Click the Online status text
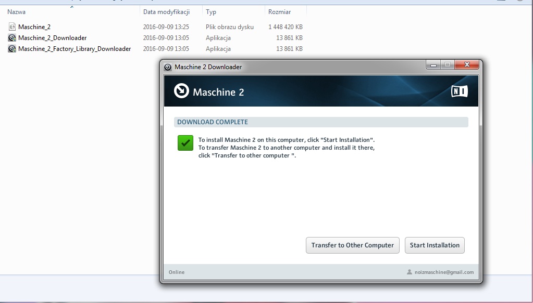The width and height of the screenshot is (533, 303). (177, 272)
